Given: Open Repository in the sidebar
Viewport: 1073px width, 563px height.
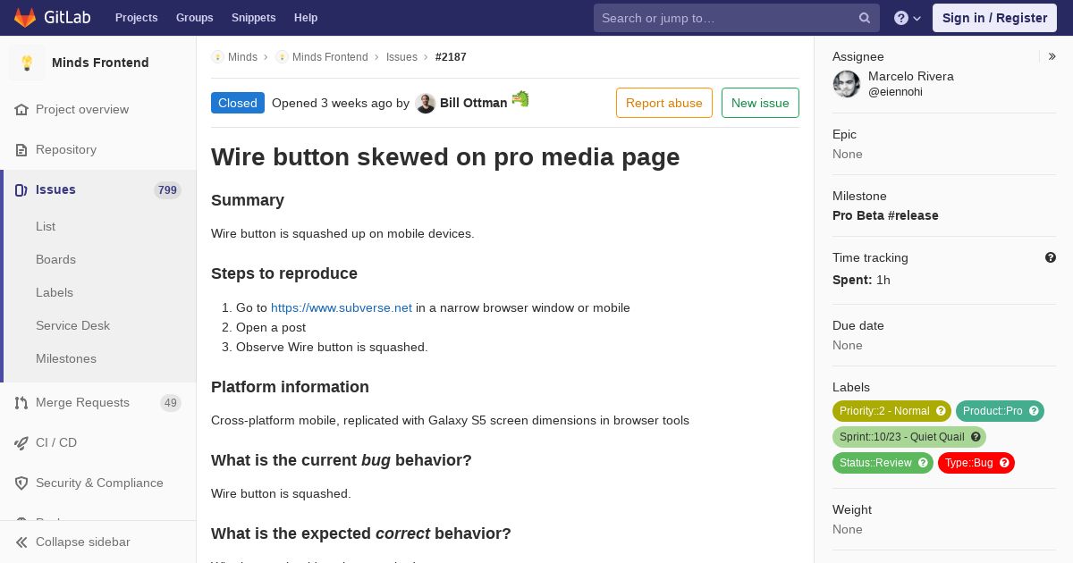Looking at the screenshot, I should tap(66, 149).
